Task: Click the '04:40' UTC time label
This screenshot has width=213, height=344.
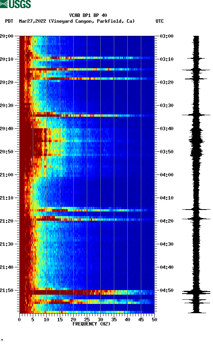Action: click(167, 267)
